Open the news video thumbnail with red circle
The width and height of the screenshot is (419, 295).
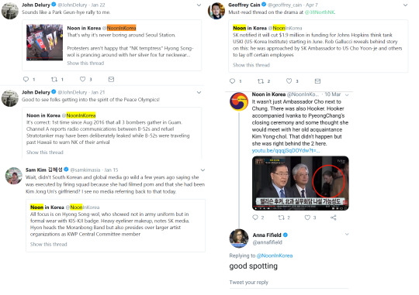pyautogui.click(x=300, y=184)
